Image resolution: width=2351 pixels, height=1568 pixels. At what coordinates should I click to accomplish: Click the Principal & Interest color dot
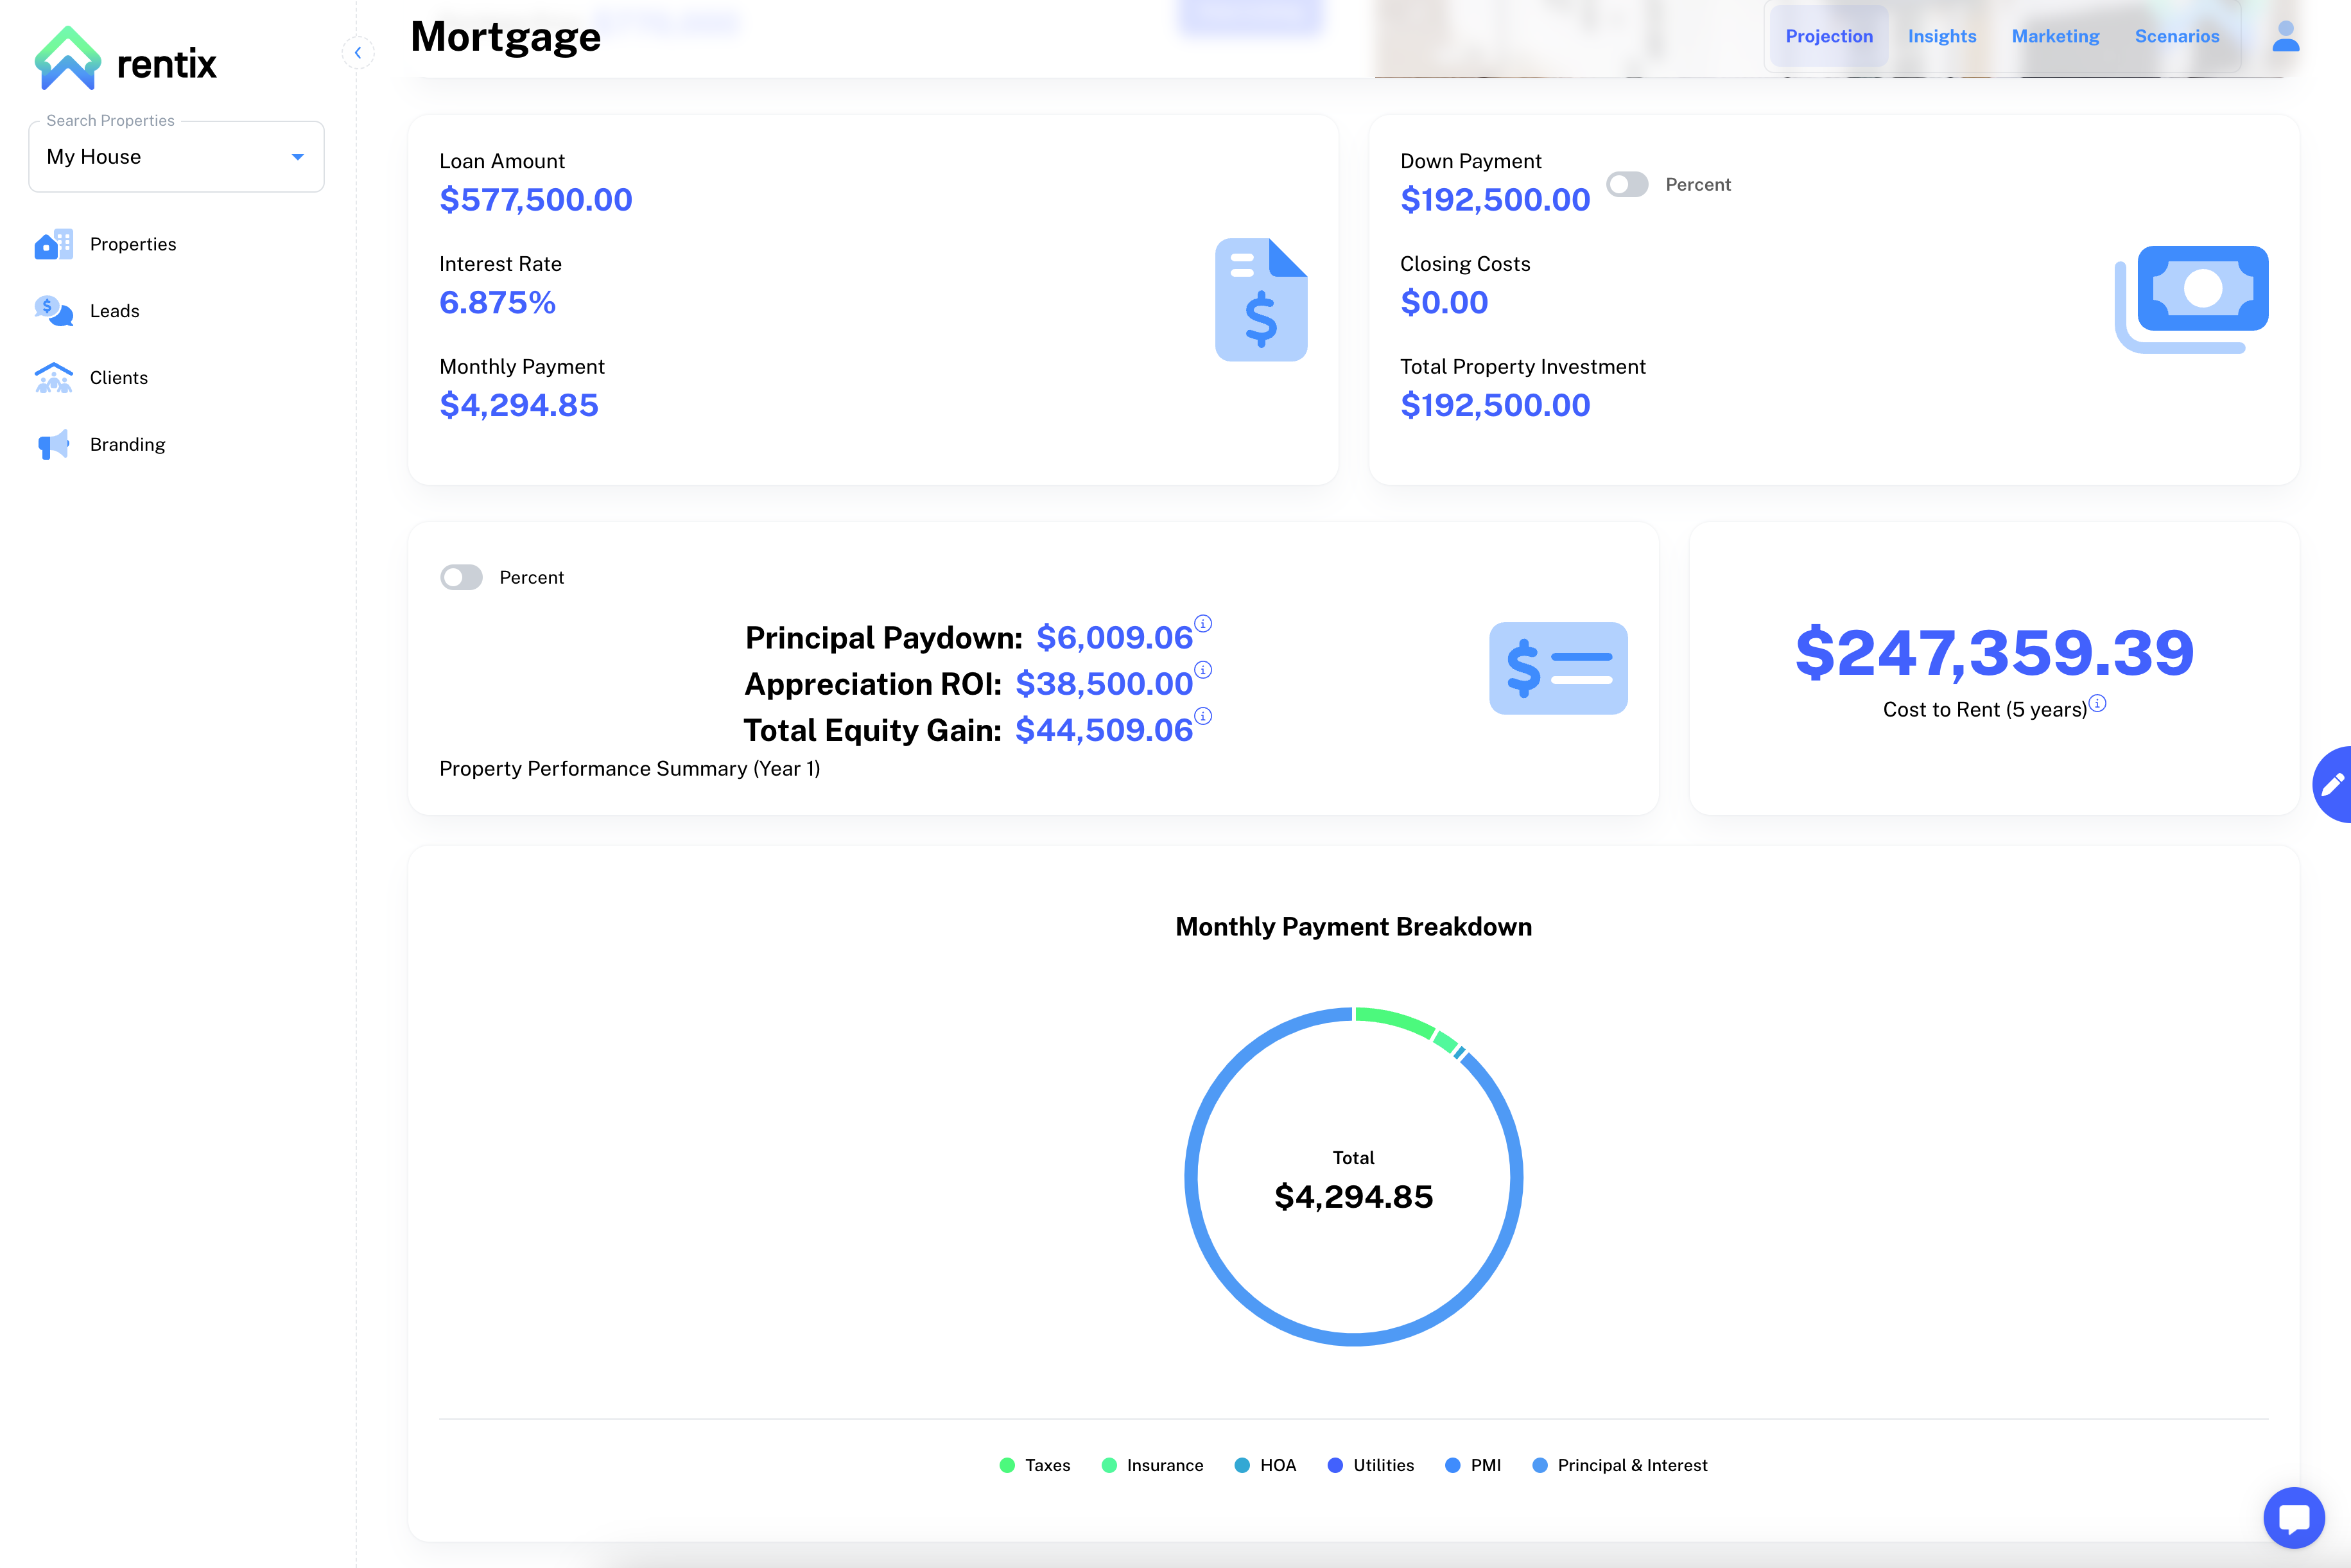[1540, 1465]
